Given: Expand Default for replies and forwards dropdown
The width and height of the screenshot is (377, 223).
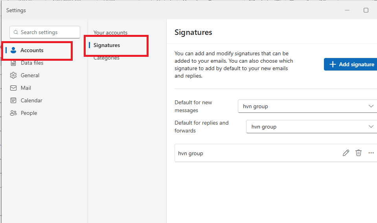Looking at the screenshot, I should [312, 127].
